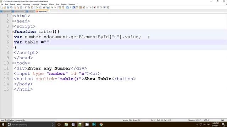Viewport: 227px width, 127px height.
Task: Open the Window menu
Action: tap(72, 4)
